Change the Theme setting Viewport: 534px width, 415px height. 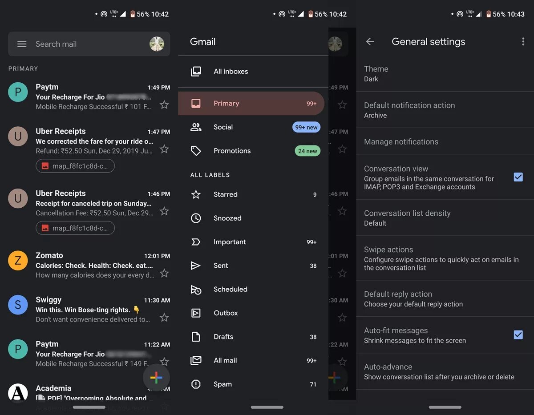[445, 74]
